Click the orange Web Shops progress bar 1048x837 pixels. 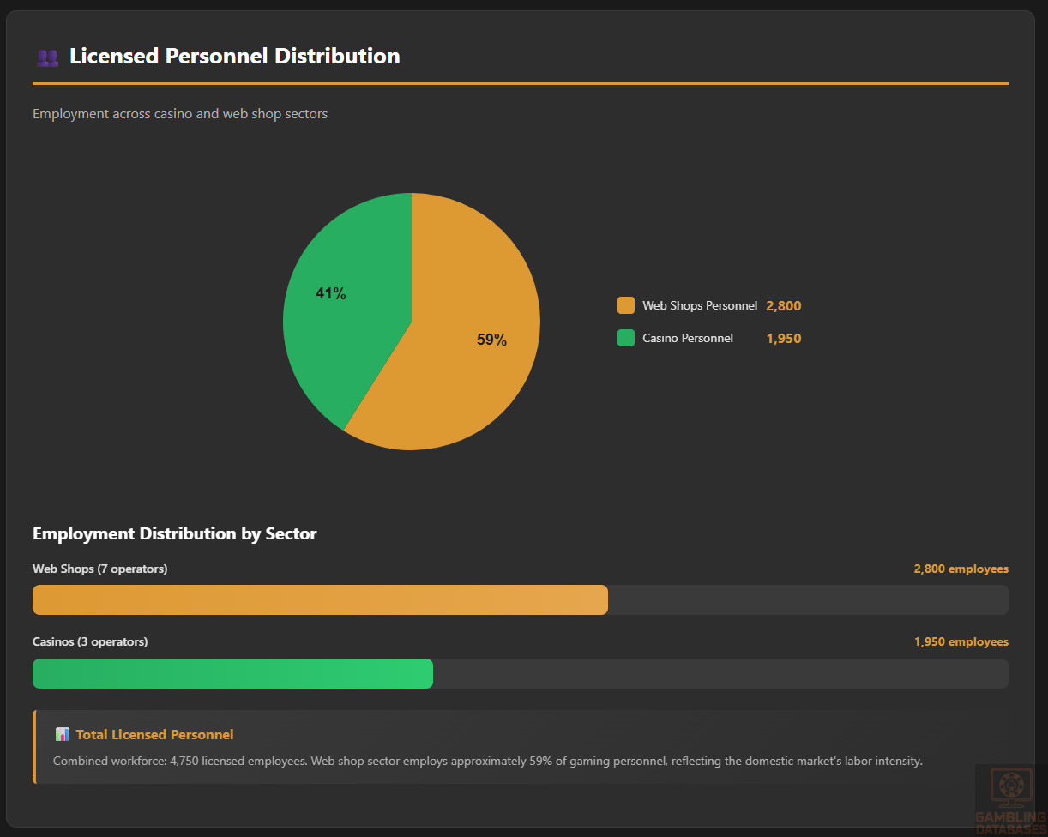320,600
